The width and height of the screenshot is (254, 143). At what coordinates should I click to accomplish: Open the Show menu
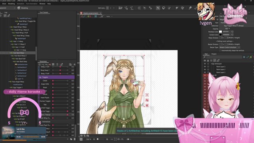point(4,4)
